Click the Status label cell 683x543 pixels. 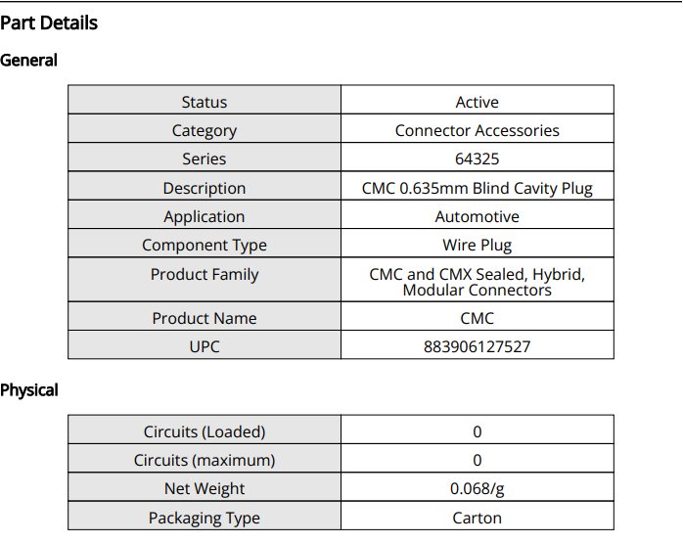[x=205, y=100]
